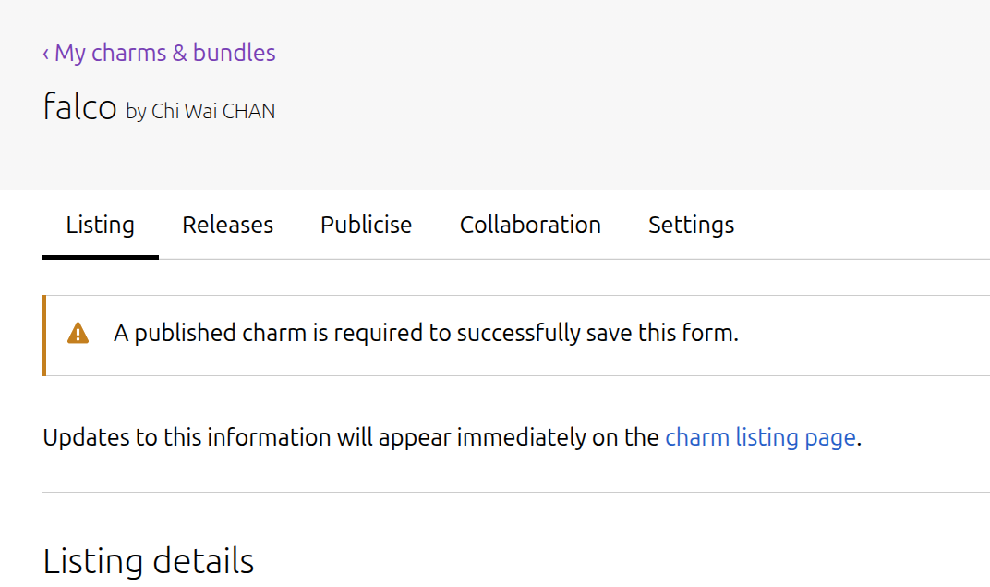Click the back chevron before My charms
The image size is (990, 587).
(46, 54)
